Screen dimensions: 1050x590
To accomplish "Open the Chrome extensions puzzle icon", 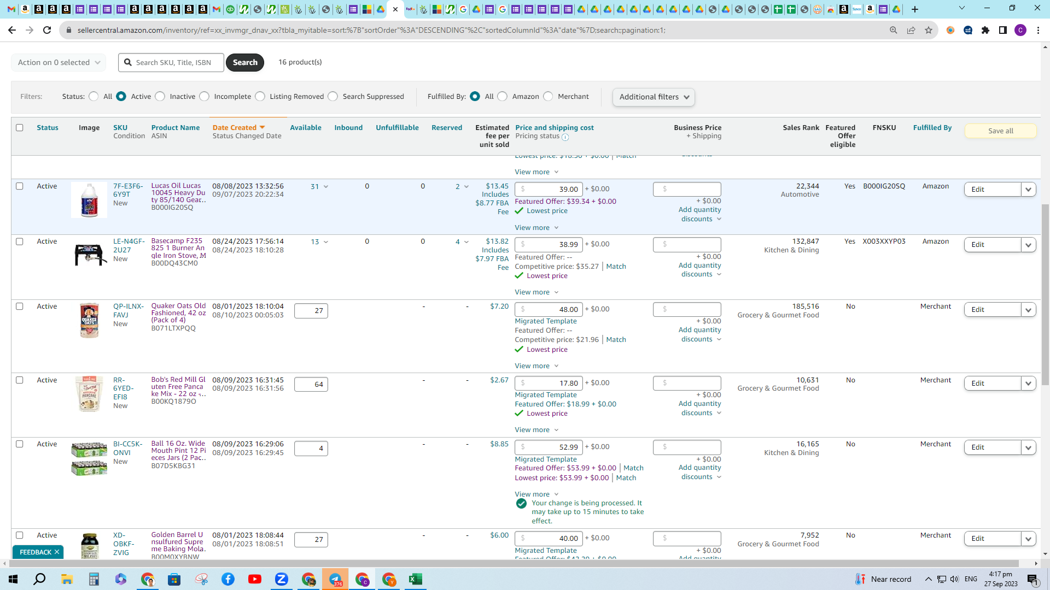I will point(985,30).
